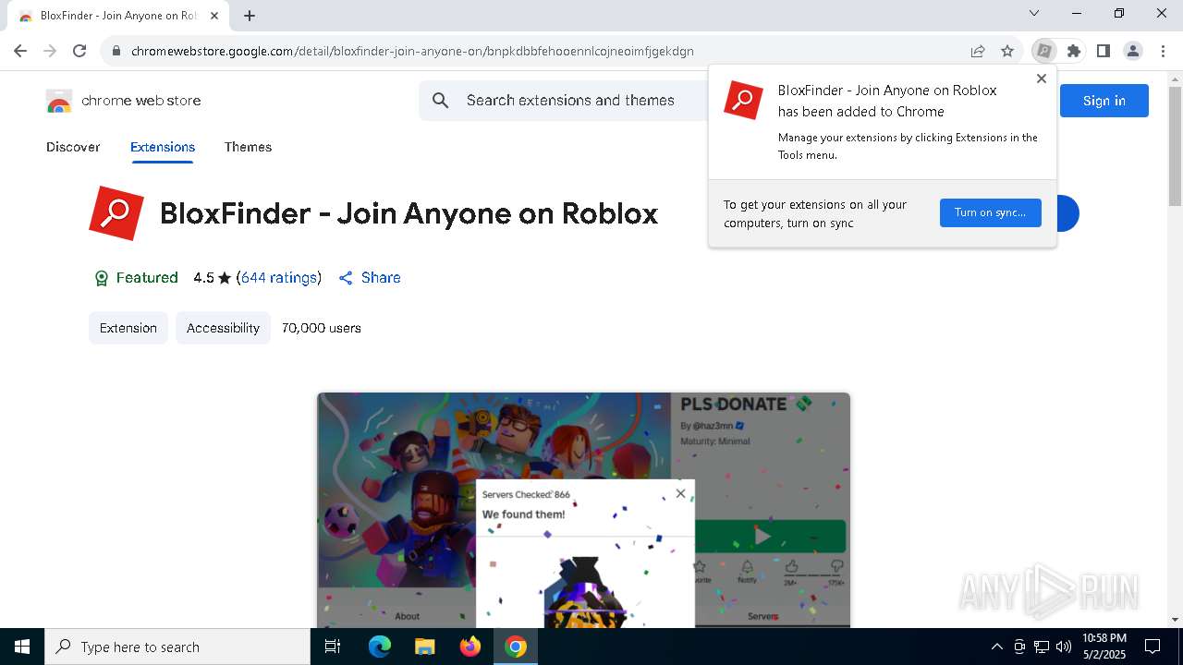This screenshot has height=665, width=1183.
Task: Reload the current page
Action: point(79,51)
